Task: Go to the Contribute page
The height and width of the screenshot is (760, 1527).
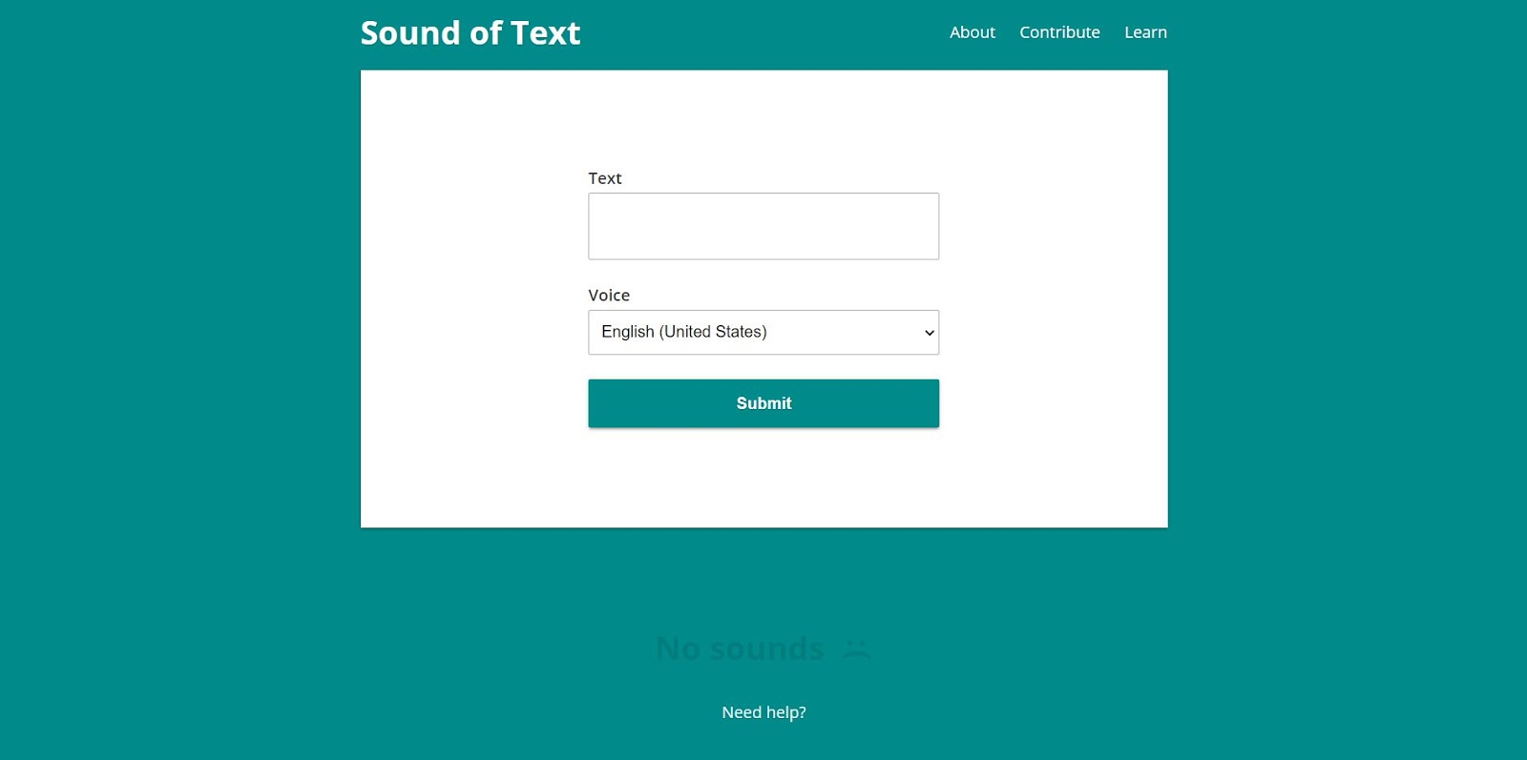Action: [1059, 32]
